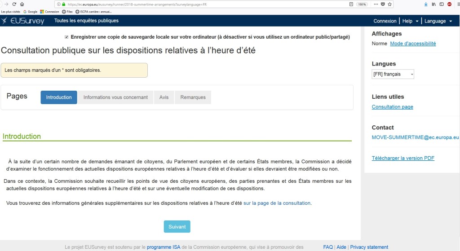460x251 pixels.
Task: Click the Télécharger la version PDF link
Action: pyautogui.click(x=403, y=158)
